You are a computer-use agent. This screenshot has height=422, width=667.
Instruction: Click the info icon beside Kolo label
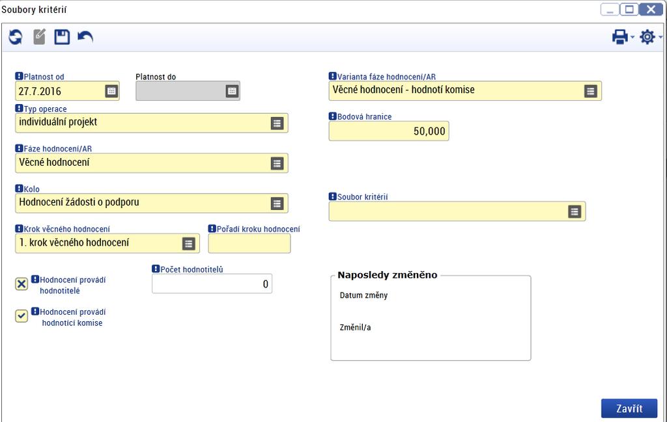click(19, 188)
